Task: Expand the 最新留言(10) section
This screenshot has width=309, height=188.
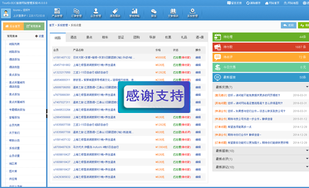Action: pyautogui.click(x=261, y=151)
